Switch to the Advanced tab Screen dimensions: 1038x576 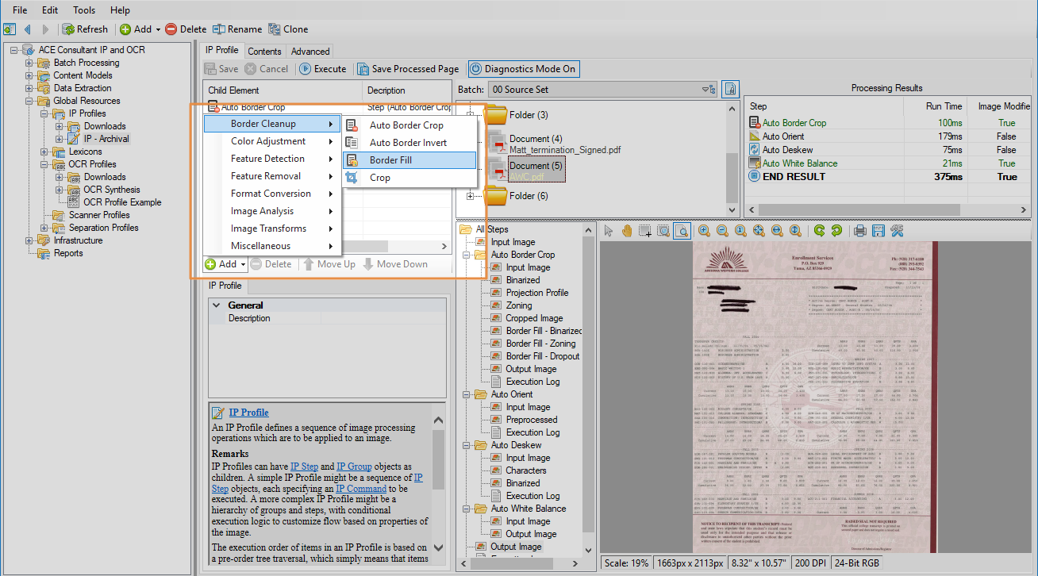pyautogui.click(x=310, y=51)
